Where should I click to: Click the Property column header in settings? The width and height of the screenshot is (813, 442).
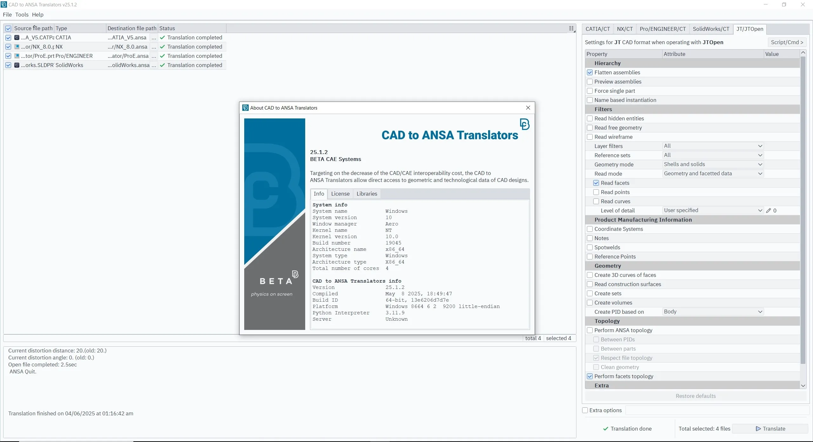point(624,54)
